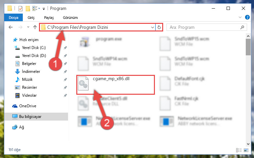The image size is (254, 158).
Task: Expand the address bar history dropdown
Action: pyautogui.click(x=152, y=27)
